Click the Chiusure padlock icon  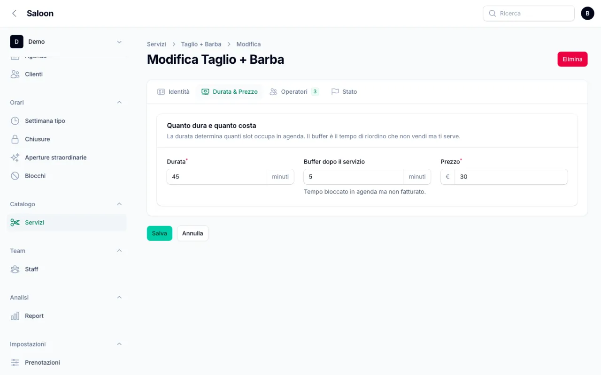15,139
